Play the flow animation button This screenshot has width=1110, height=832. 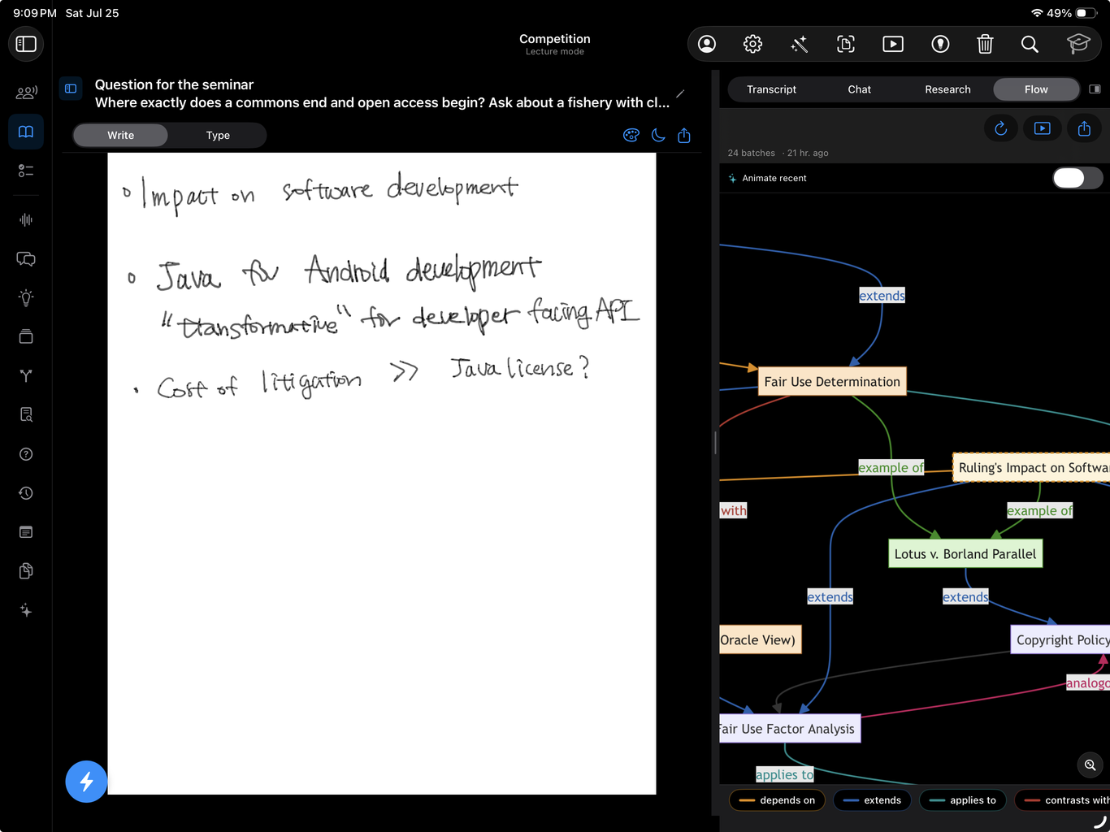pos(1043,128)
